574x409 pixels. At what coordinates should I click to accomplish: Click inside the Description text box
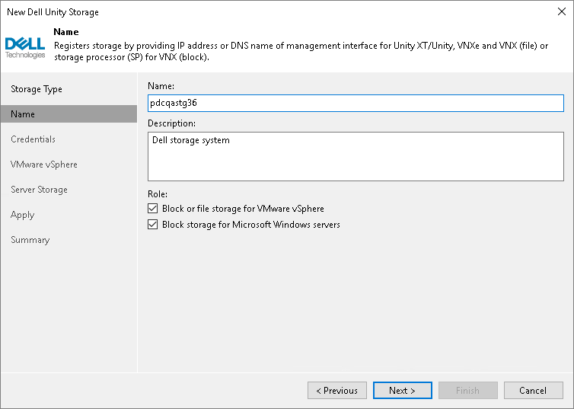coord(356,156)
